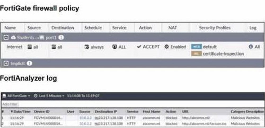Click the All FortiGate device icon
265x128 pixels.
coord(5,96)
